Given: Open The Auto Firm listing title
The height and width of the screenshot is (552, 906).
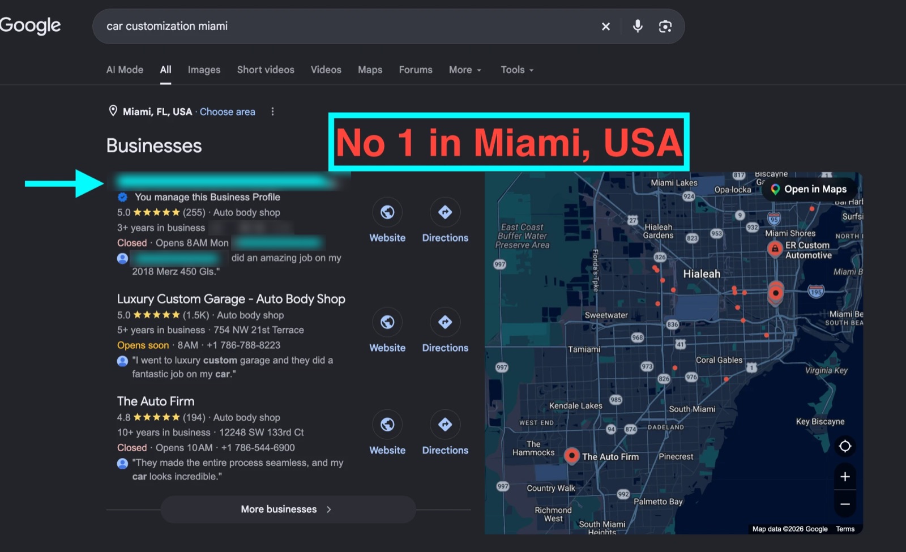Looking at the screenshot, I should click(x=156, y=401).
